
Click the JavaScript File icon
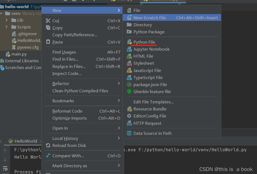point(129,70)
